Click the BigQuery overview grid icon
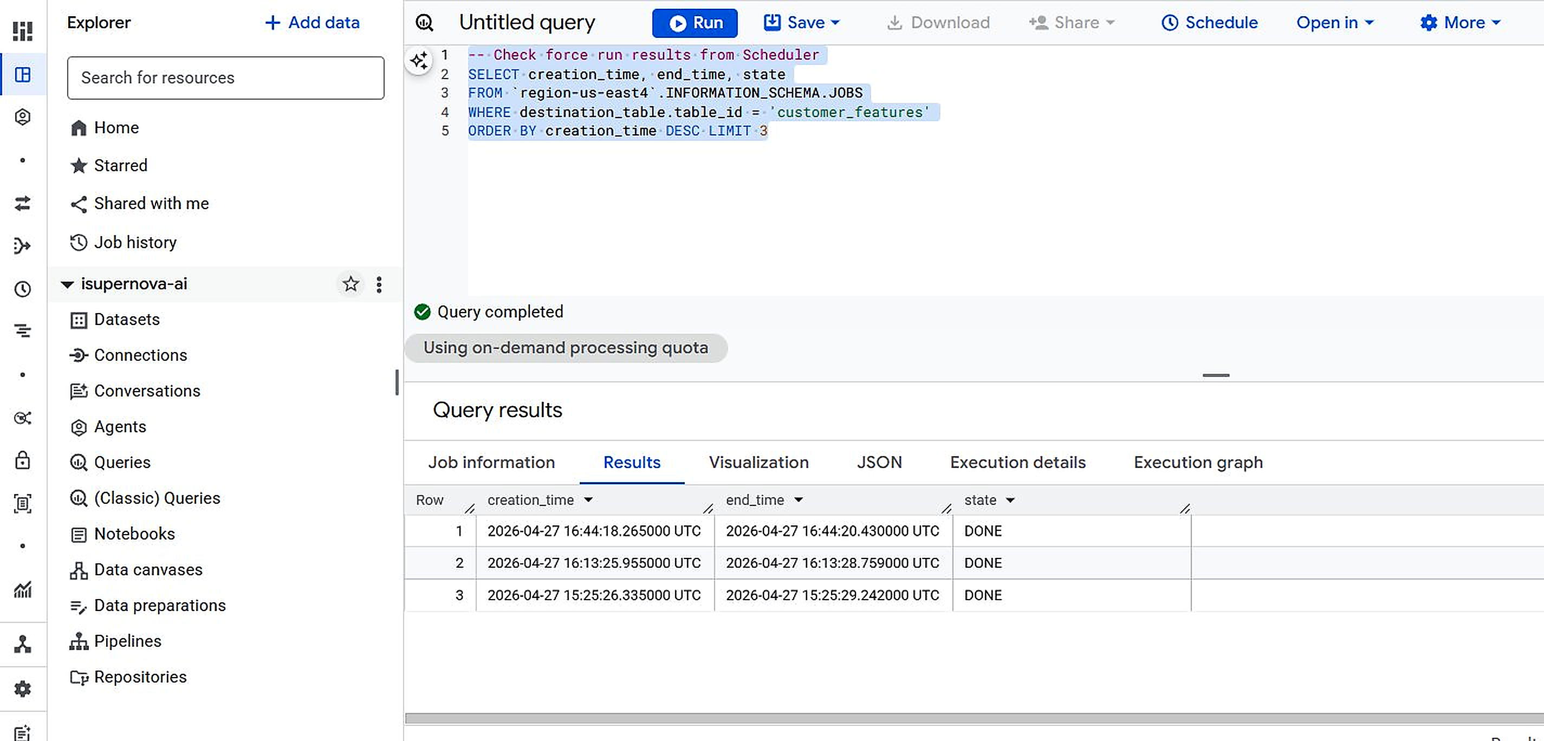 23,30
